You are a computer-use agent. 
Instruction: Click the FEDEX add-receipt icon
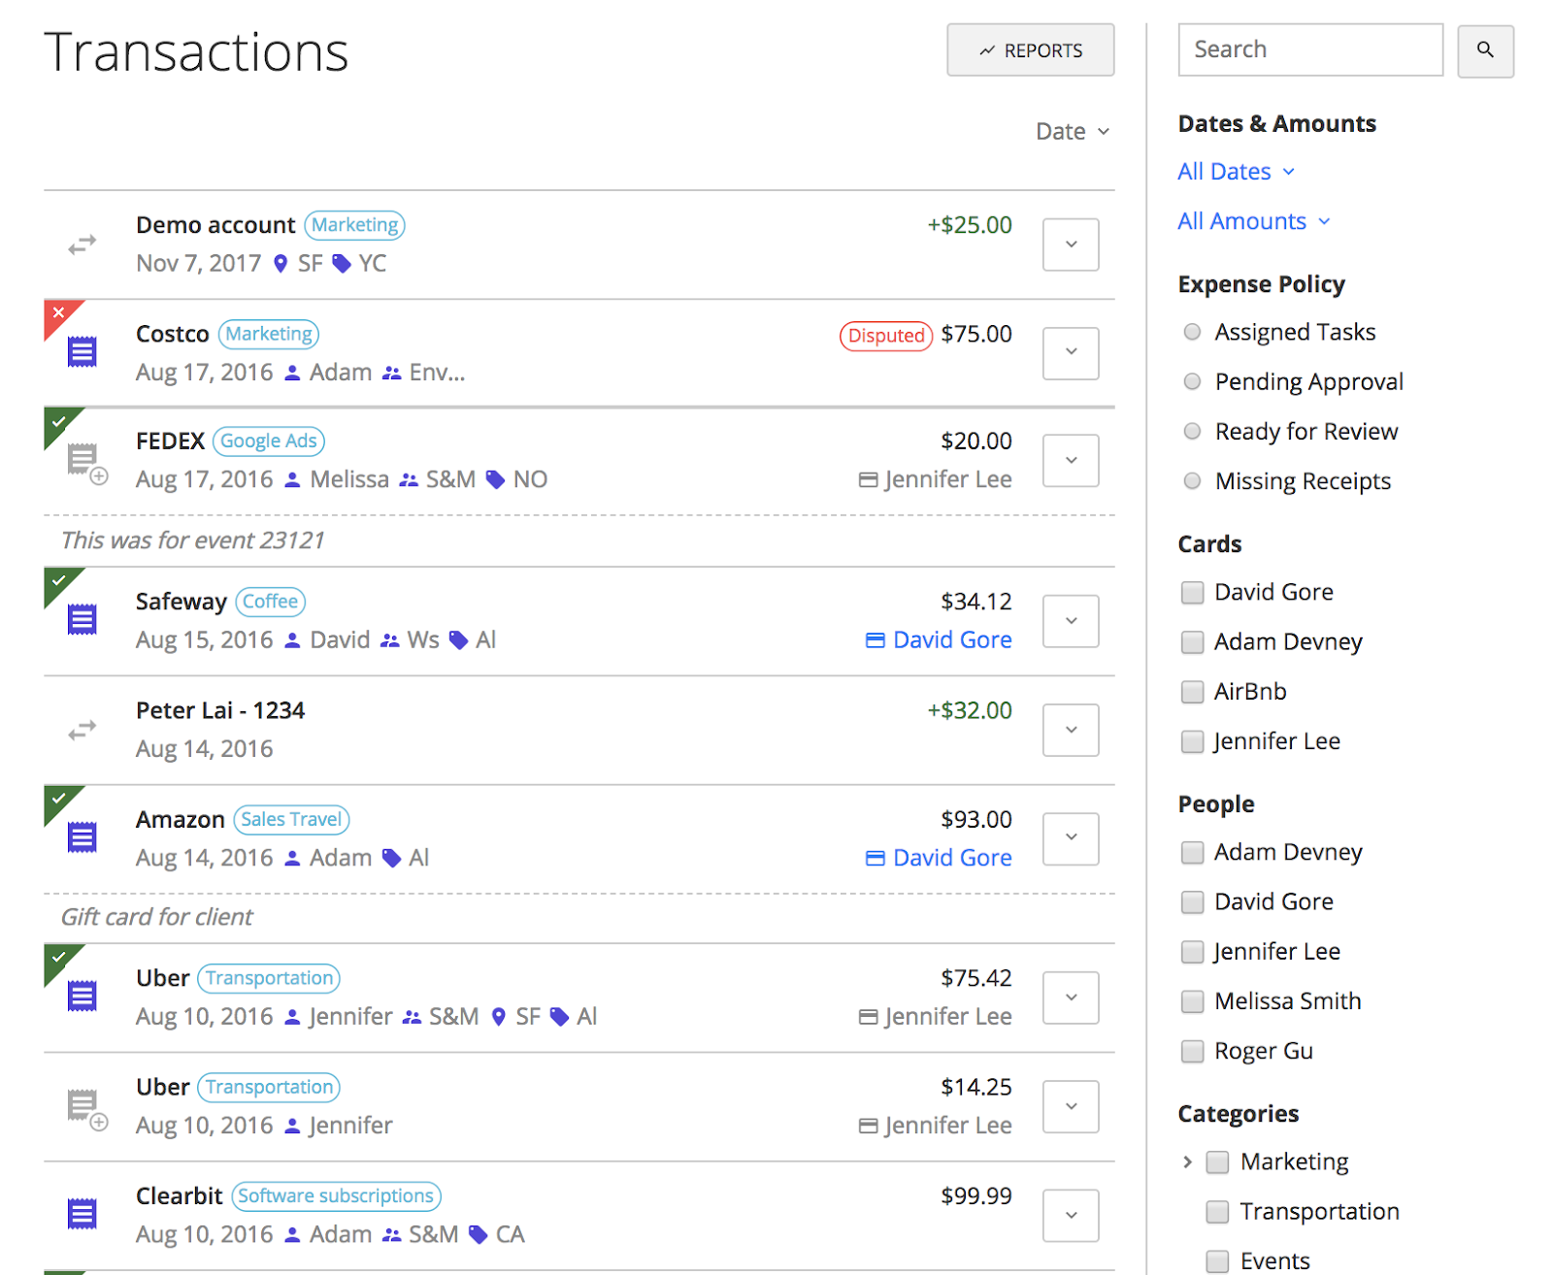[x=85, y=462]
